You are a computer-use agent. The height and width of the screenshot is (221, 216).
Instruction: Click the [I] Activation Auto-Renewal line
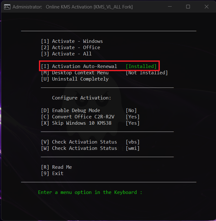click(79, 66)
